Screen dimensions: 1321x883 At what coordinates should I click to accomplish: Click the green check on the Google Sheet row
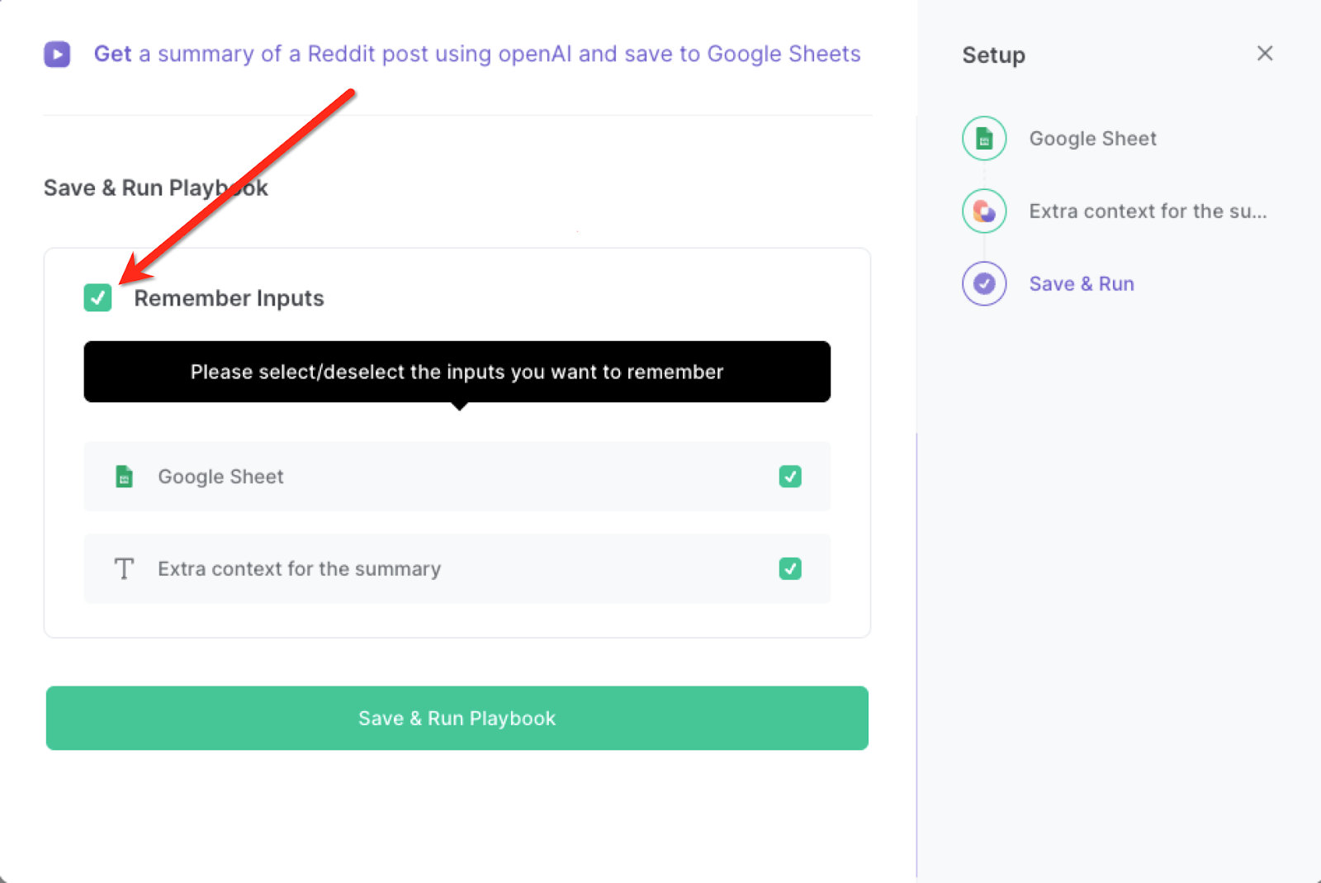[790, 477]
